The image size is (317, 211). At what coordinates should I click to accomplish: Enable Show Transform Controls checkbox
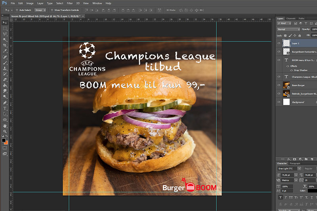click(52, 10)
